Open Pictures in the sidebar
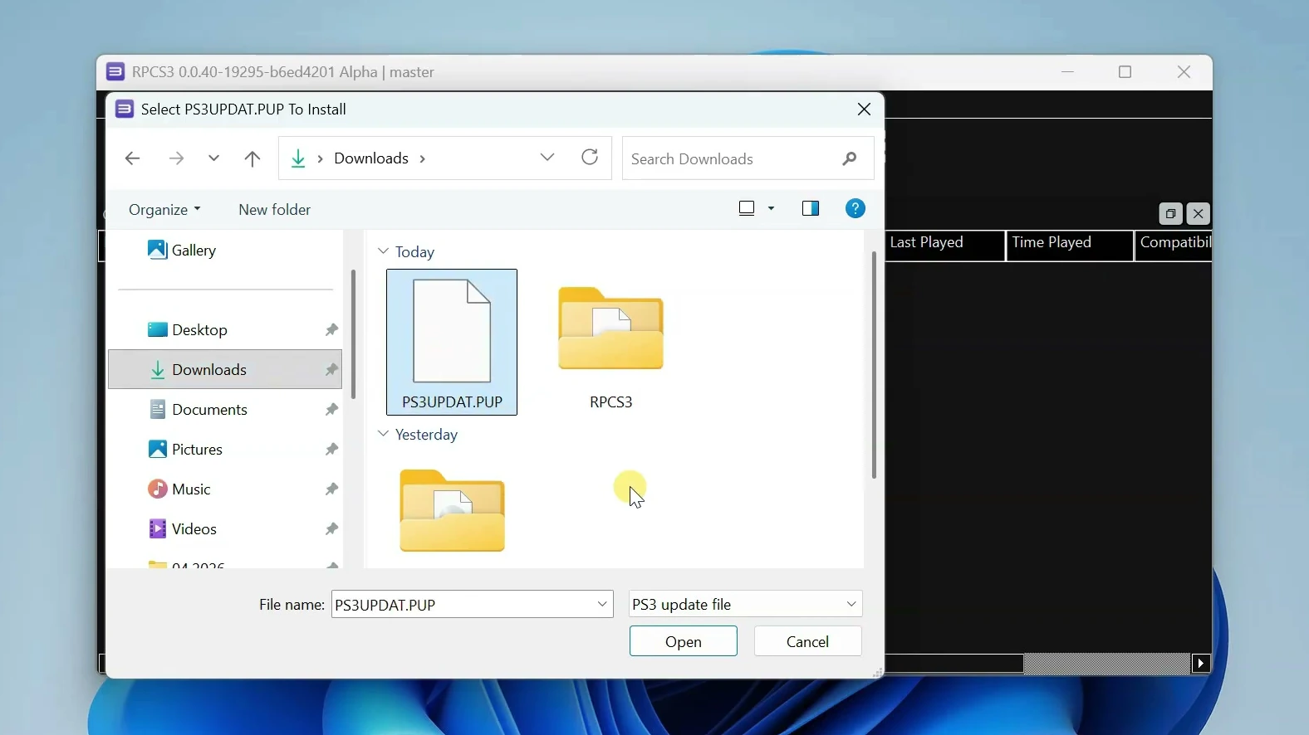 [x=224, y=450]
